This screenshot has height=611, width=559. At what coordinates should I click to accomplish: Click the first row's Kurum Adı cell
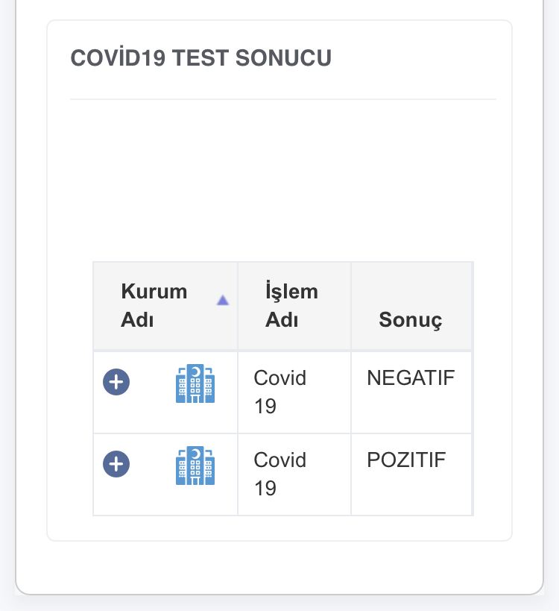pos(165,392)
